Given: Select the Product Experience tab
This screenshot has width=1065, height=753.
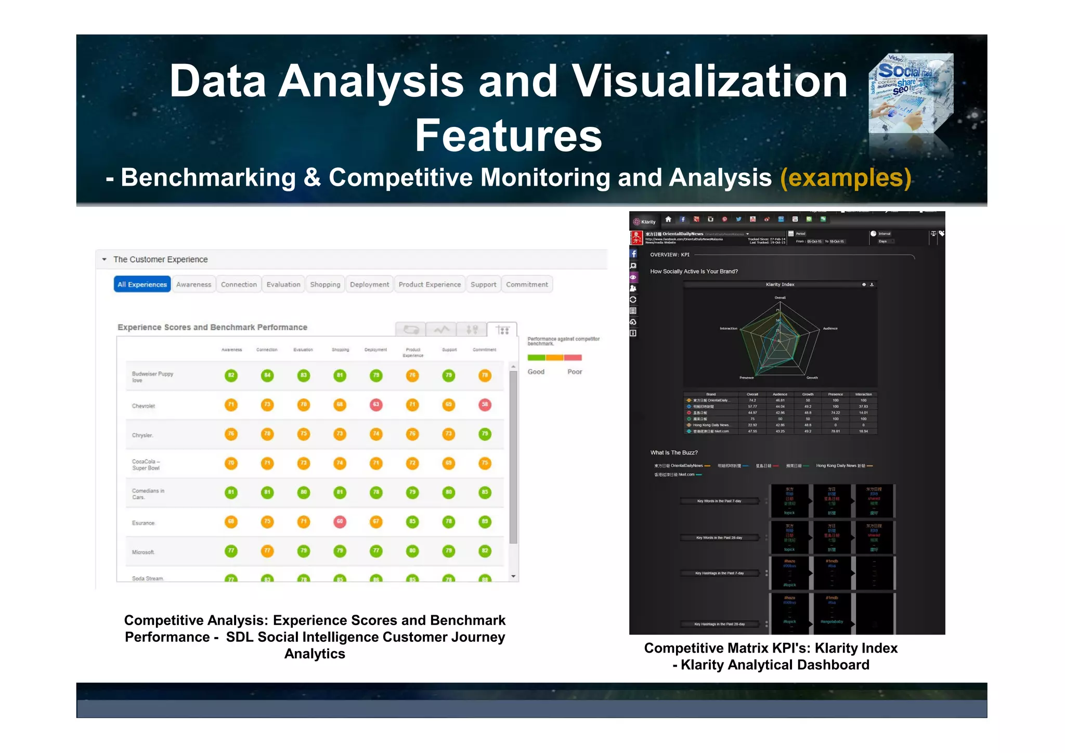Looking at the screenshot, I should (x=430, y=284).
